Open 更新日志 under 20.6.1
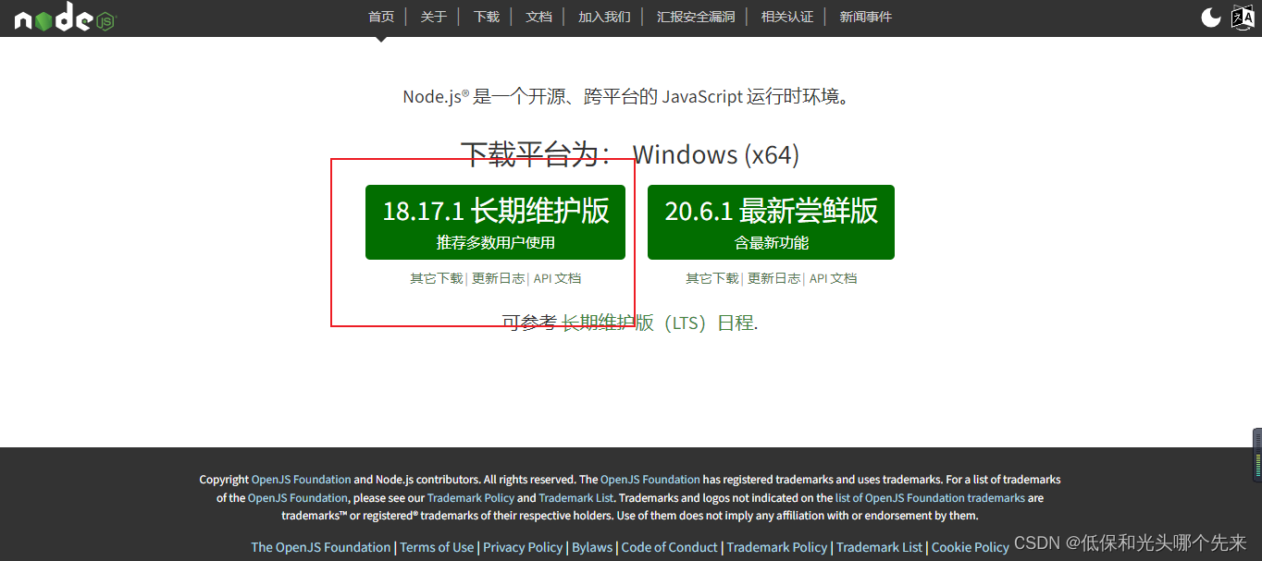Viewport: 1262px width, 561px height. tap(774, 278)
